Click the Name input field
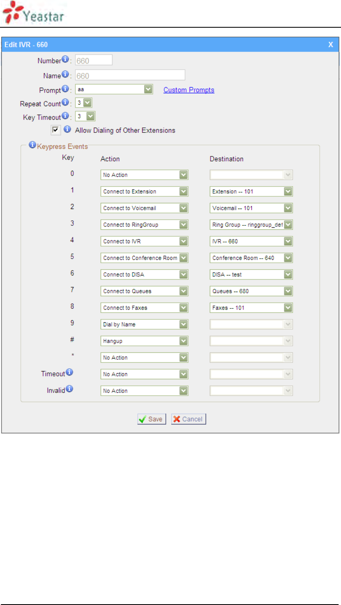This screenshot has height=605, width=341. tap(130, 75)
